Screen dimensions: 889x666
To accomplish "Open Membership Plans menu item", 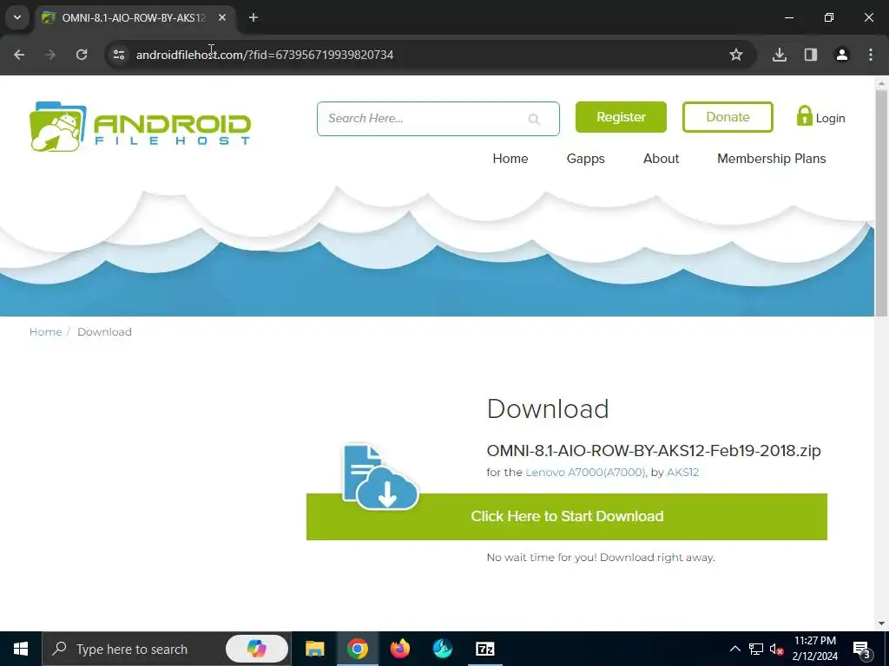I will [x=772, y=159].
